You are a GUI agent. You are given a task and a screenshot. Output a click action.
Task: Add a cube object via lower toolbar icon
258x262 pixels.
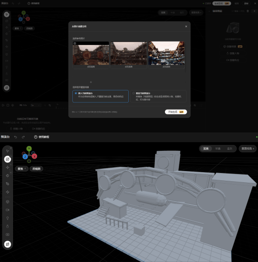click(8, 202)
